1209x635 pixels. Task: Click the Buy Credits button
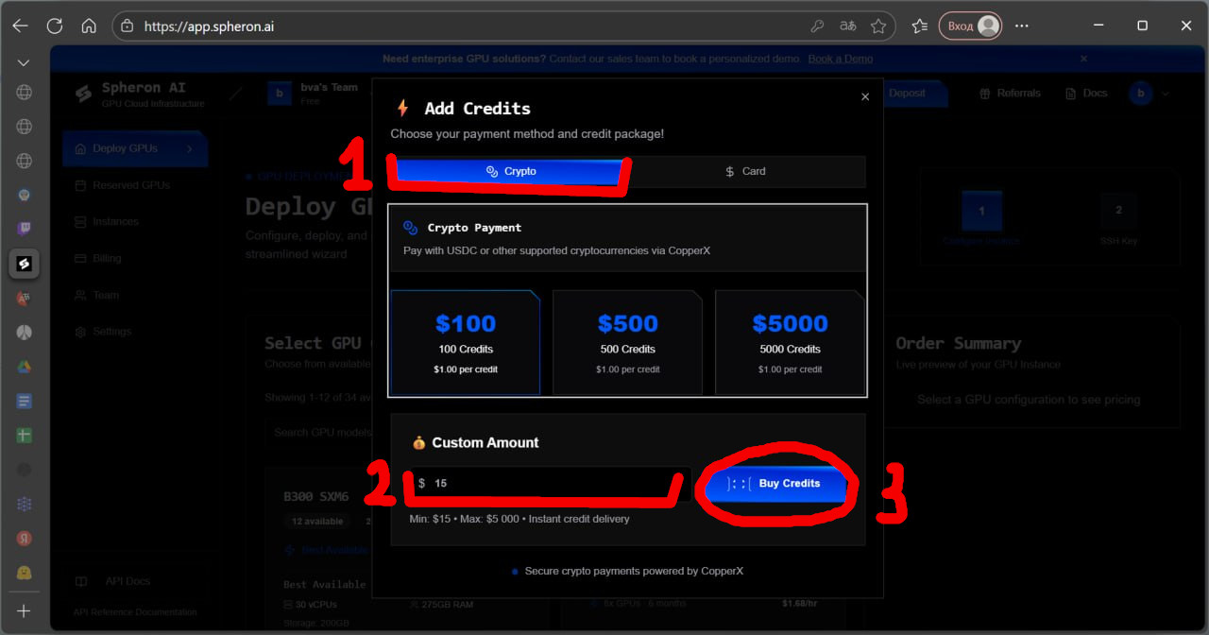[775, 483]
